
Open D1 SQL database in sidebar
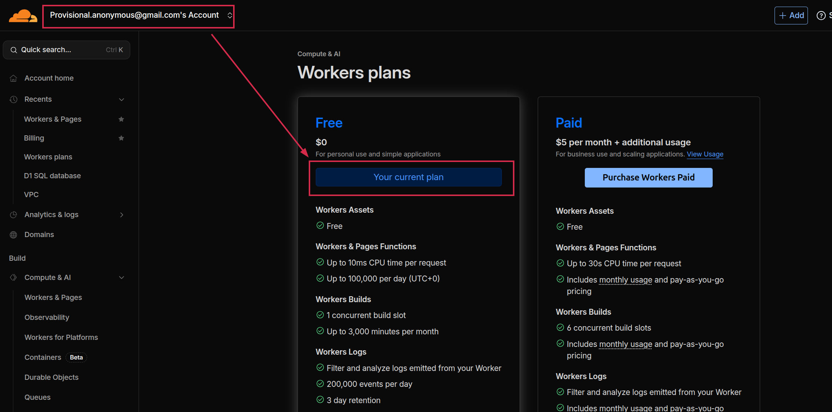tap(52, 176)
